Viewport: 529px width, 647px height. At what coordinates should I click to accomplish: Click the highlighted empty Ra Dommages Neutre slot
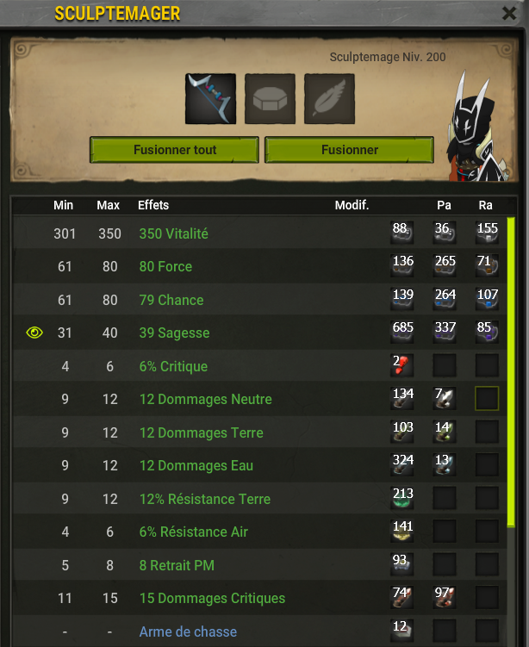coord(488,399)
